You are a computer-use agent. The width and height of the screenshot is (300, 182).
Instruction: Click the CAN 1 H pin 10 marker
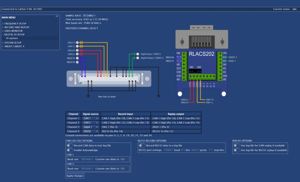pyautogui.click(x=77, y=42)
